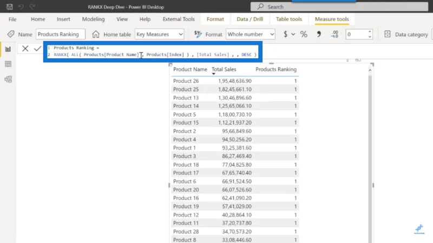
Task: Select the Product 25 row
Action: coord(235,89)
